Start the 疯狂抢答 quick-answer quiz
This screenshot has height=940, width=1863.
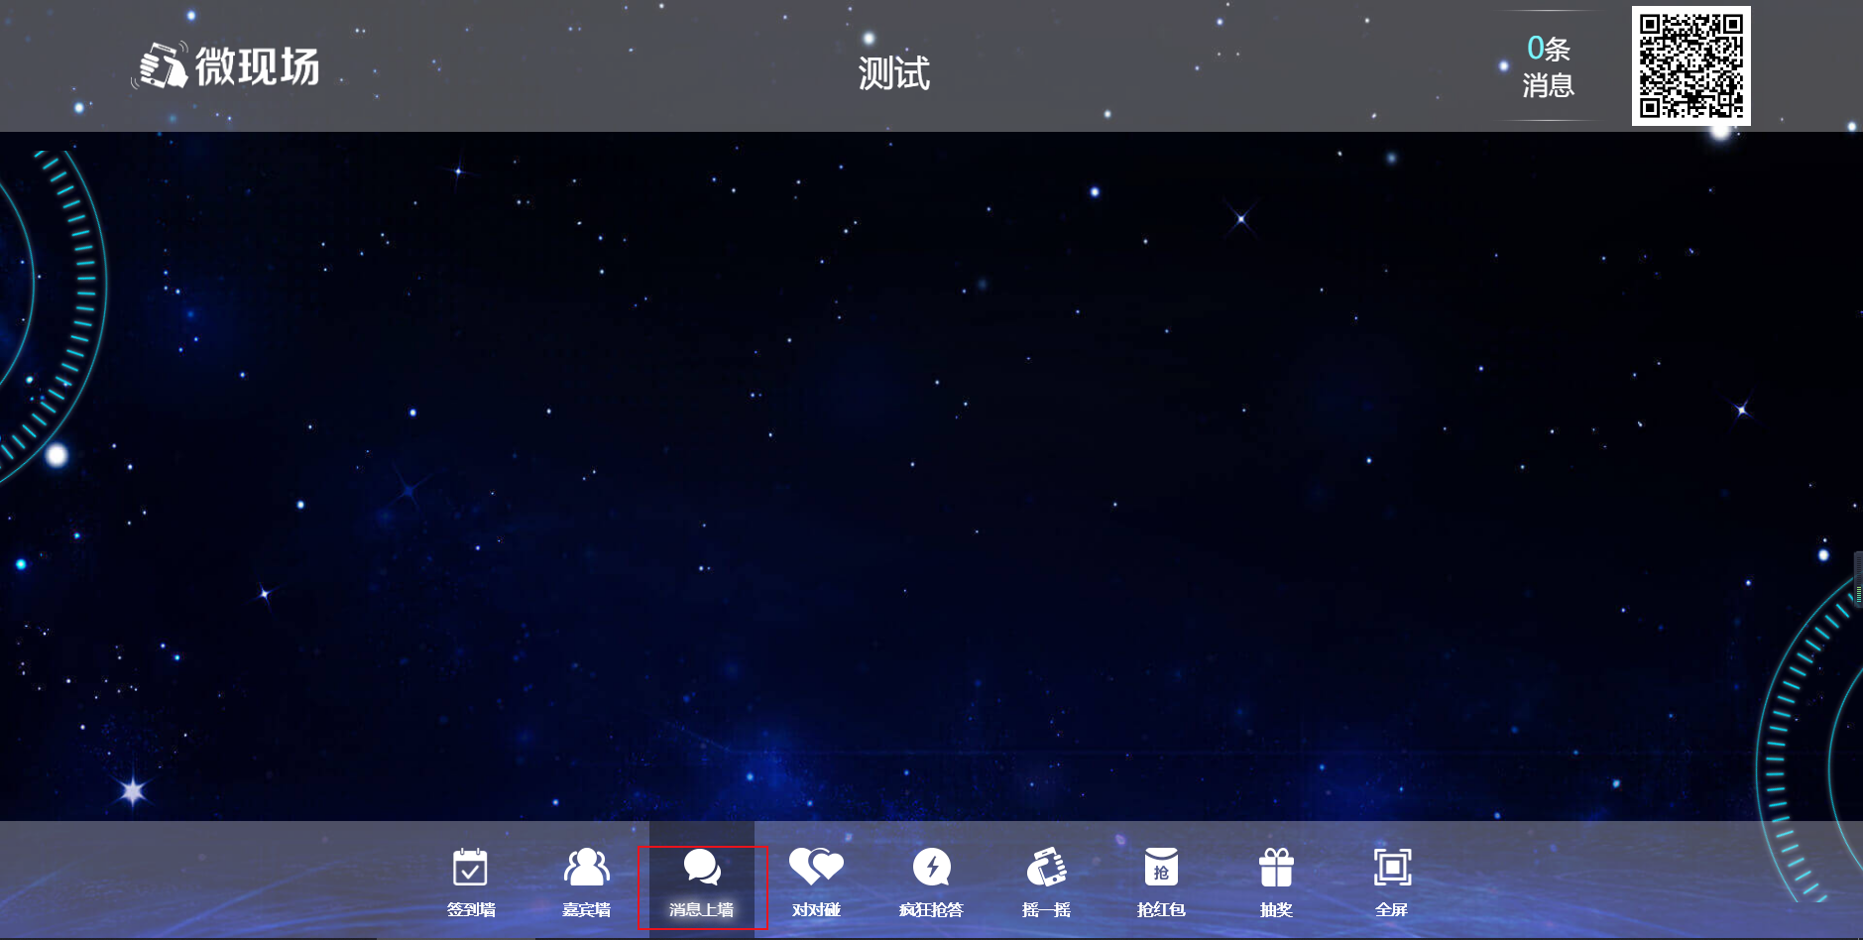931,881
